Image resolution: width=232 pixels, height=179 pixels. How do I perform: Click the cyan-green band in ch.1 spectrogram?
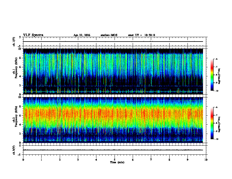(x=113, y=65)
